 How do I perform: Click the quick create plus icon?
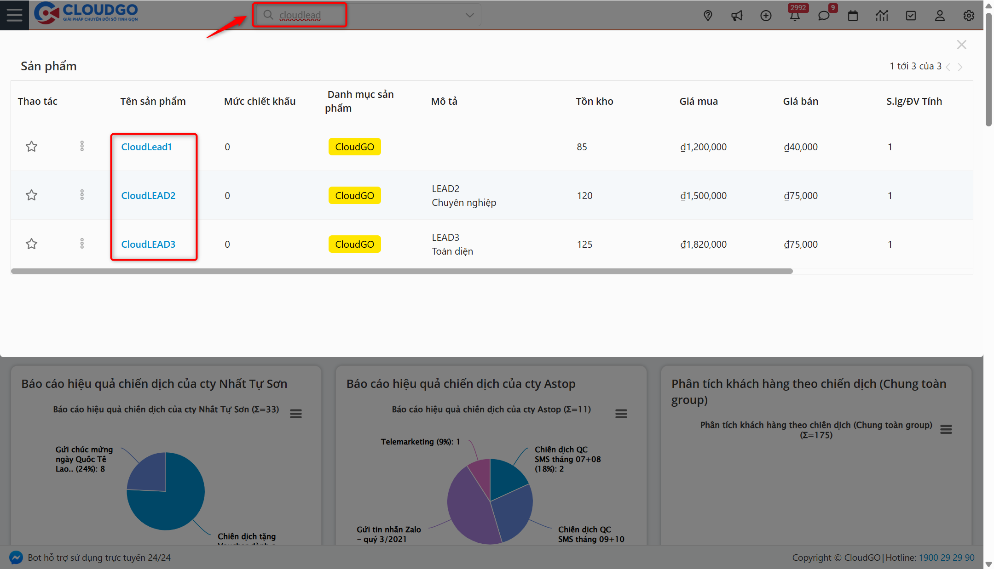pos(766,16)
